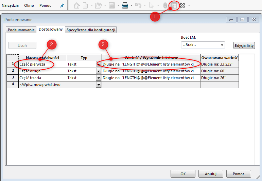Click the Home icon in the toolbar

pos(77,5)
